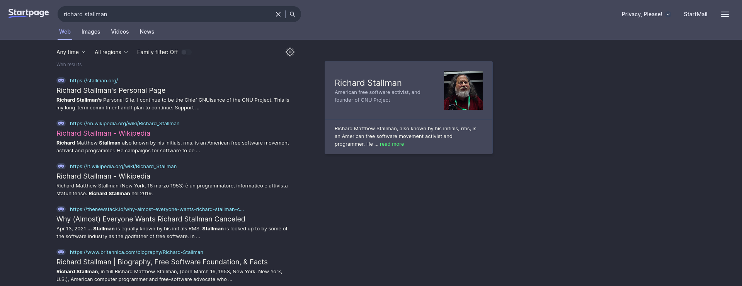Image resolution: width=742 pixels, height=286 pixels.
Task: Open Richard Stallman's Personal Page result
Action: coord(111,90)
